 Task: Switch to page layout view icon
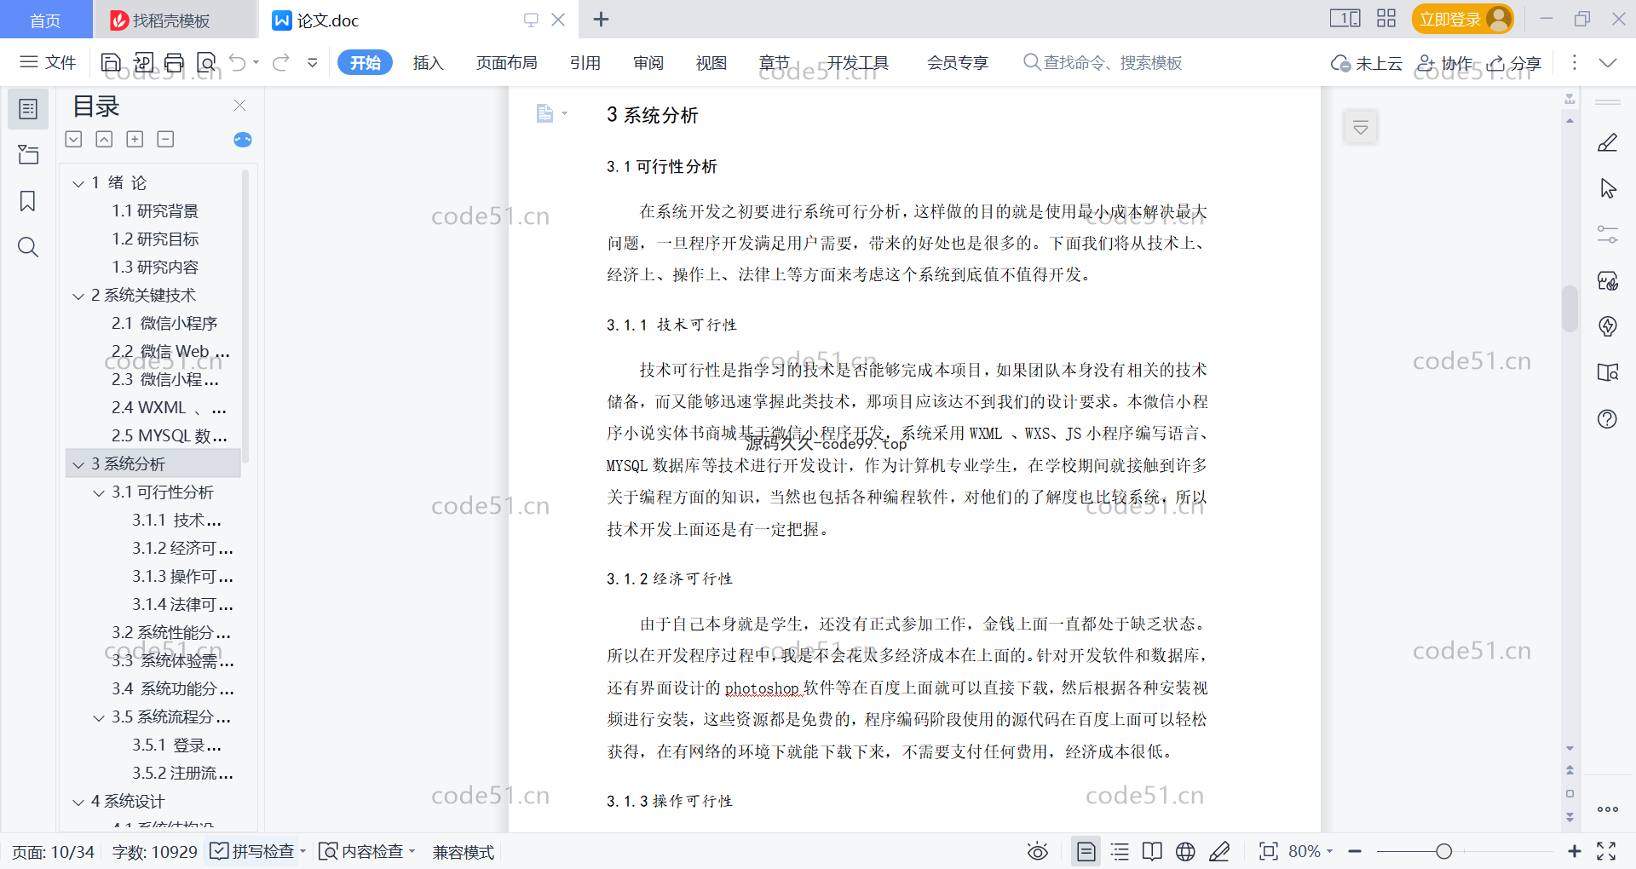(x=1086, y=851)
